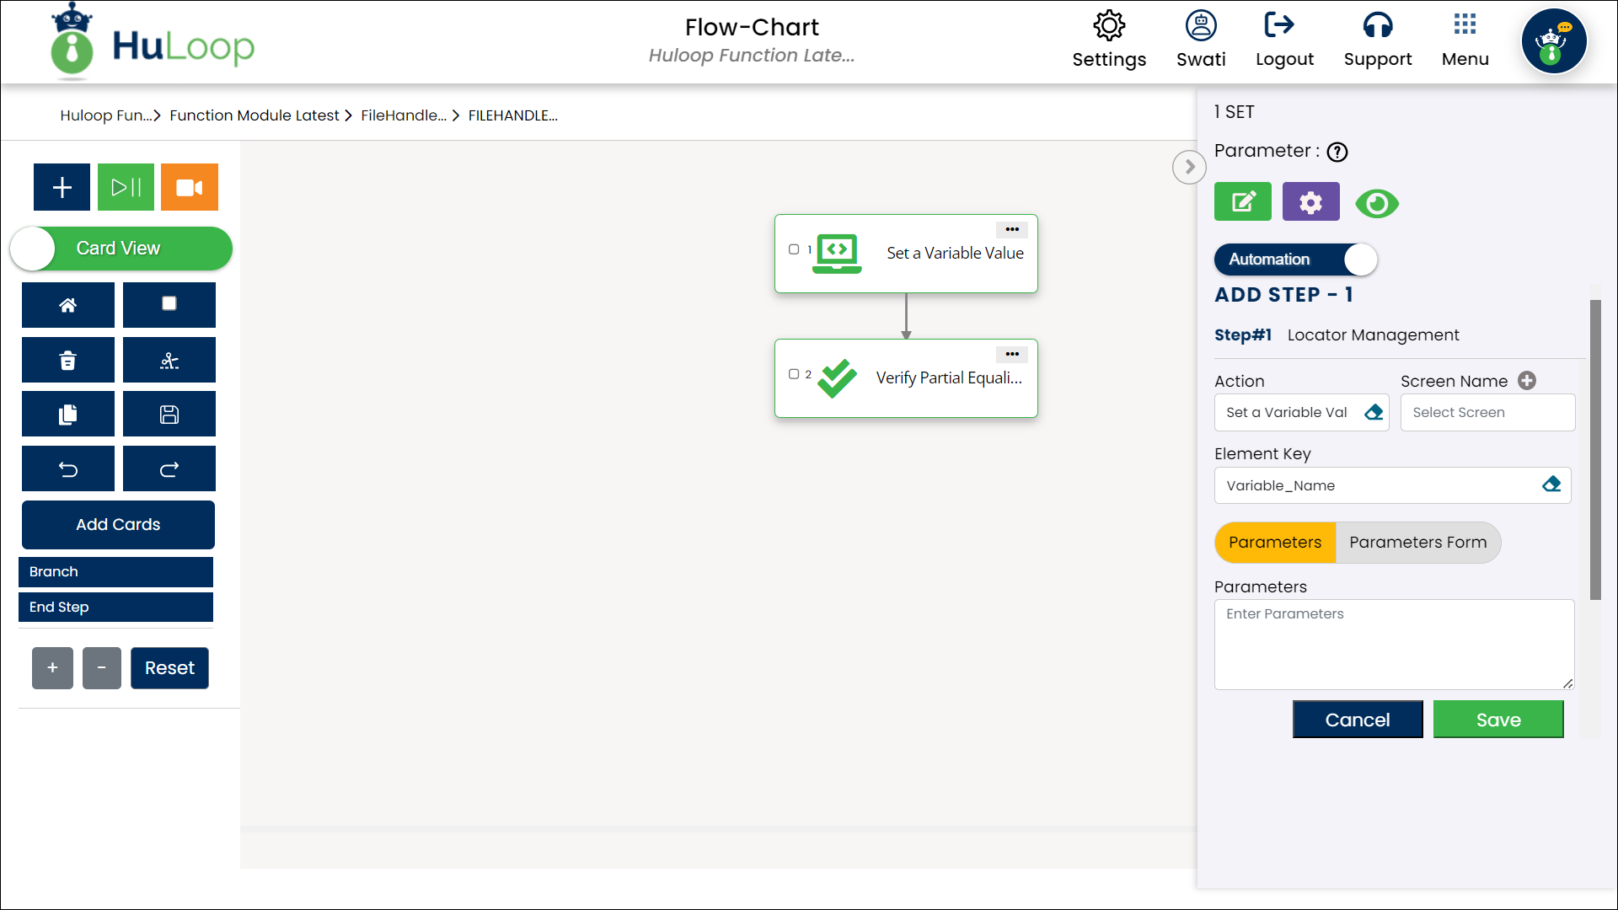1618x910 pixels.
Task: Click the green play/pause run button
Action: coord(126,187)
